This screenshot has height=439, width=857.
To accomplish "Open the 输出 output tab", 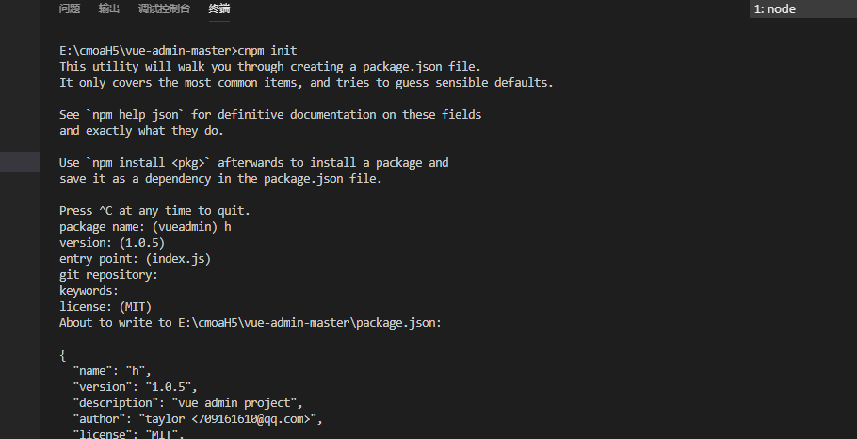I will [108, 8].
